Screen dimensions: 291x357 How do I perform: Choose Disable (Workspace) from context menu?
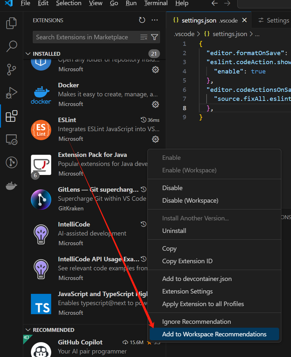(190, 200)
